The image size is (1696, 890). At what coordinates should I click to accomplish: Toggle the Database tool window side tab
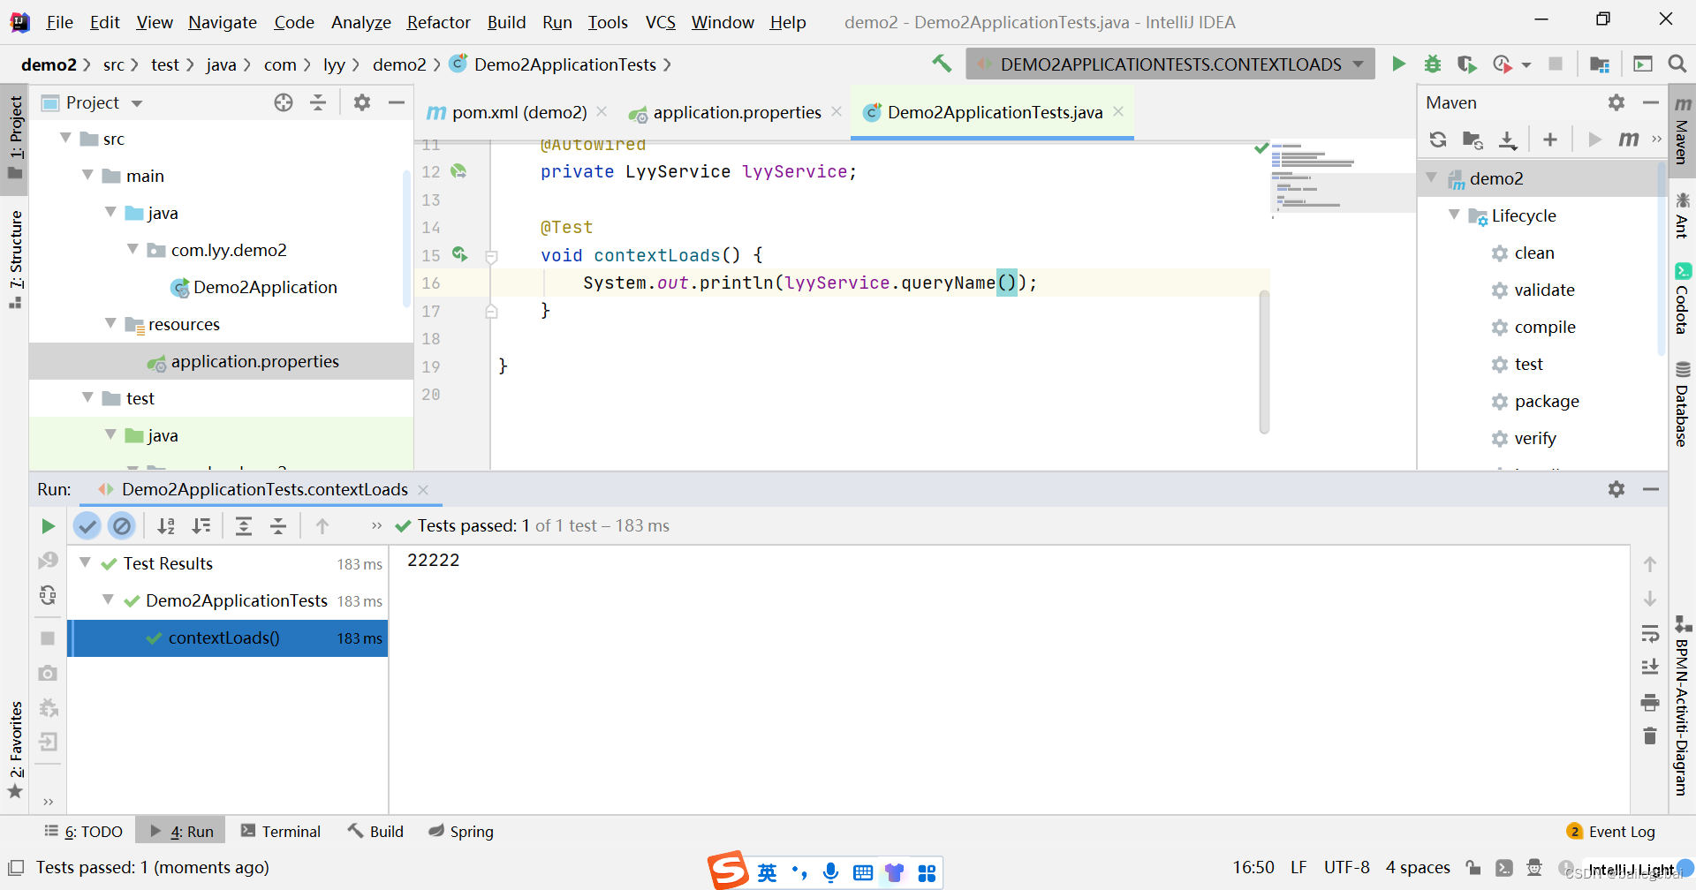(x=1682, y=404)
